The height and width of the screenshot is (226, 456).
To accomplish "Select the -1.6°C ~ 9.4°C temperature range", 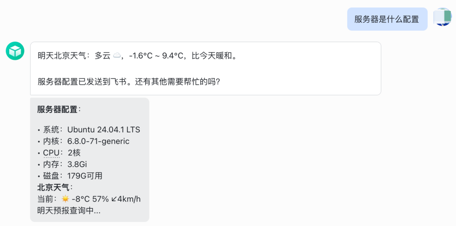I will click(x=156, y=56).
